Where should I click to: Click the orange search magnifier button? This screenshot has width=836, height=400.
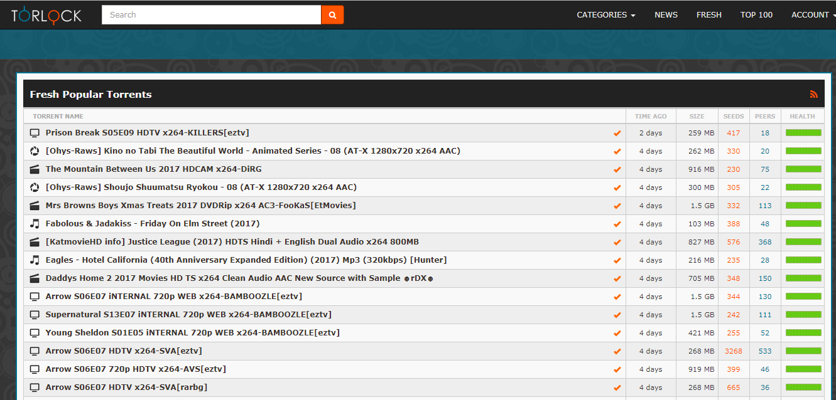(332, 14)
